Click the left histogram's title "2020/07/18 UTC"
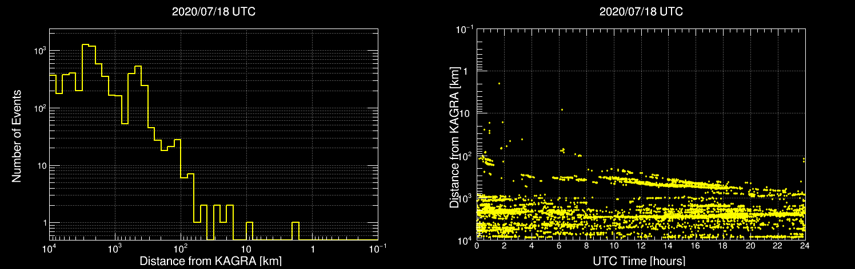This screenshot has width=855, height=269. point(213,11)
